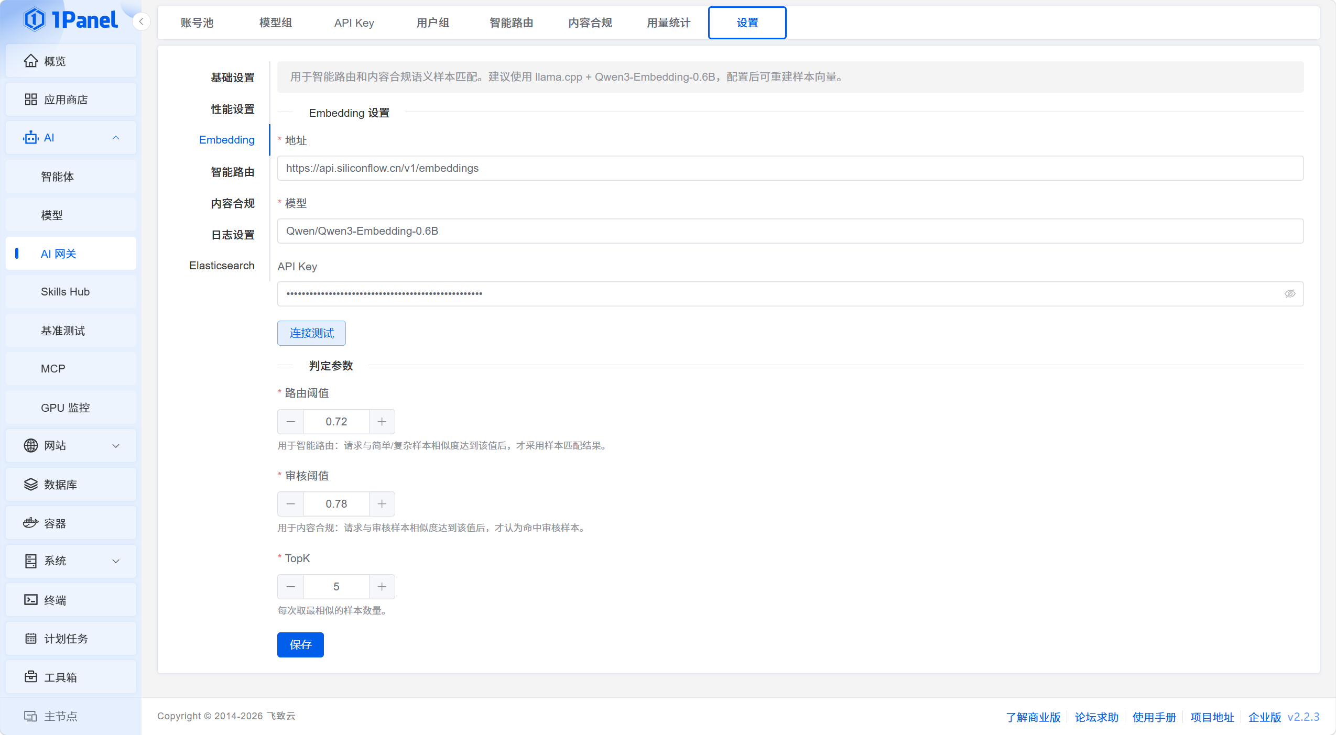Focus the 模型 name input field
The width and height of the screenshot is (1336, 735).
coord(790,231)
